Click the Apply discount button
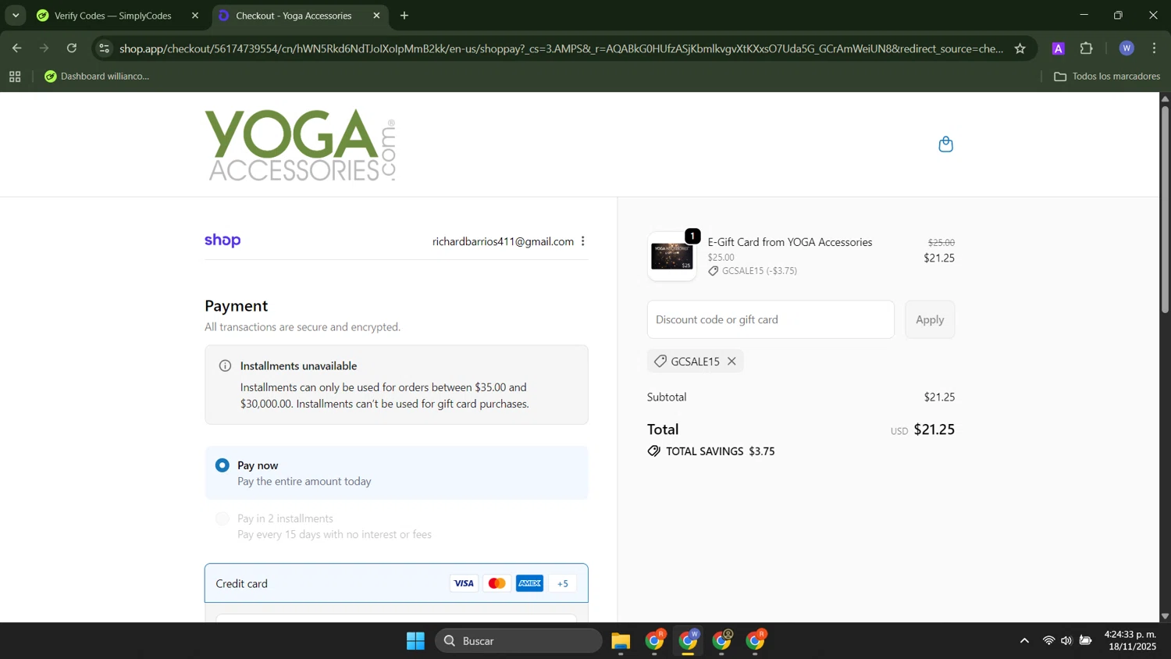Screen dimensions: 1171x659 coord(930,319)
